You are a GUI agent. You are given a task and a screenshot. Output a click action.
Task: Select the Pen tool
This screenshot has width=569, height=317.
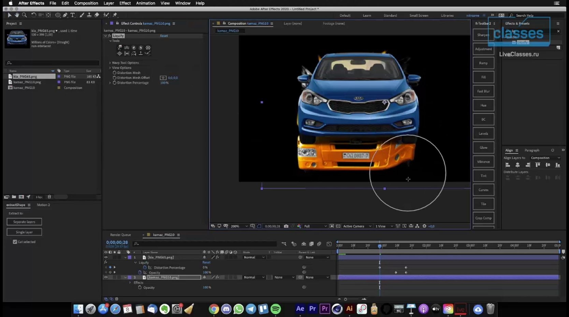click(x=65, y=15)
